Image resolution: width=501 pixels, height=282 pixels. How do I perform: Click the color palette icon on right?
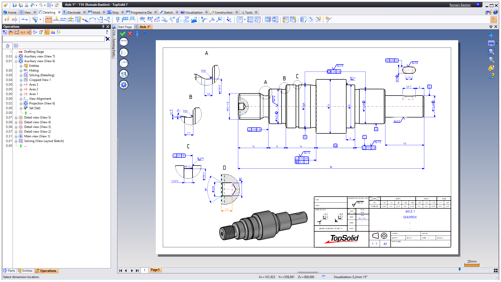coord(491,68)
